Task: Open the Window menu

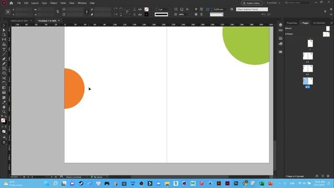Action: click(x=82, y=3)
